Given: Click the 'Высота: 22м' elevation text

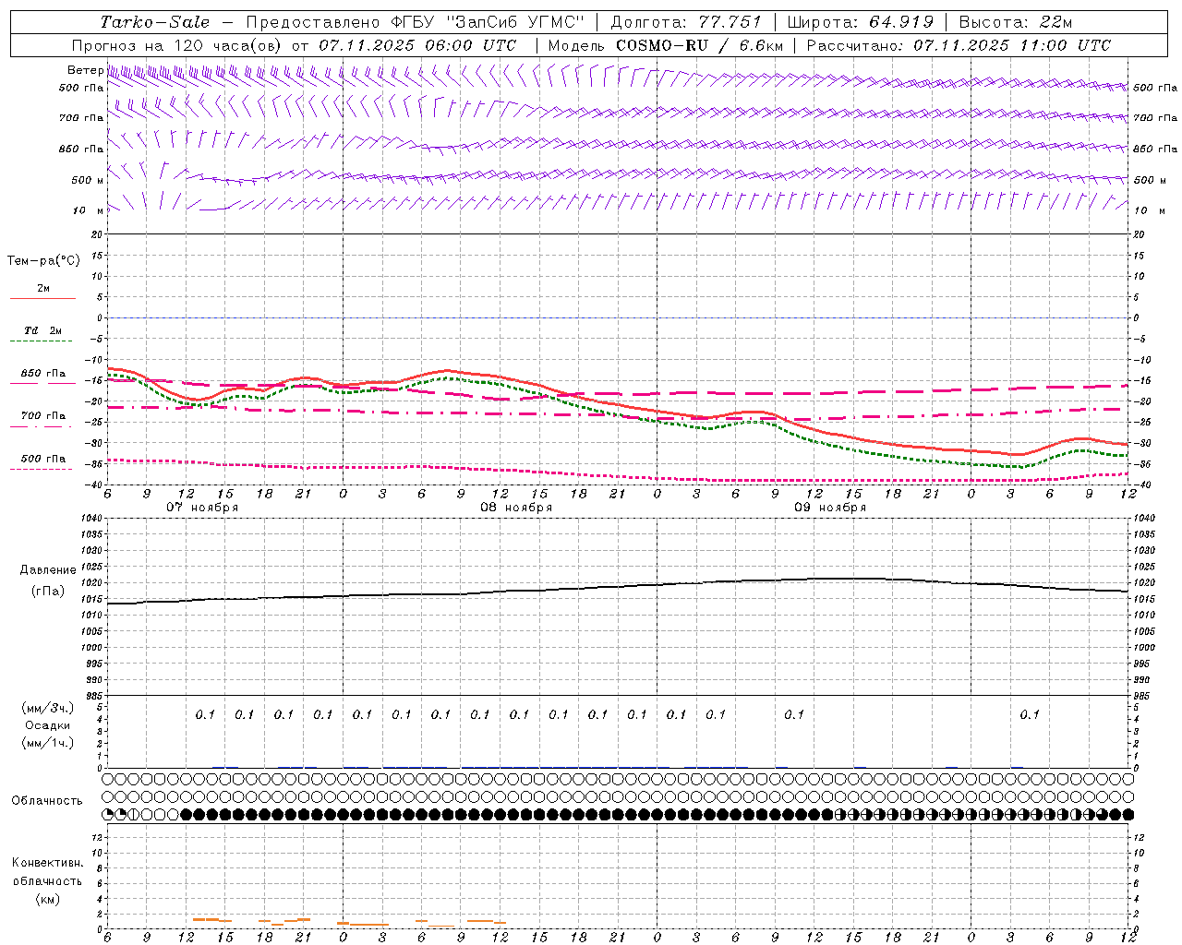Looking at the screenshot, I should pyautogui.click(x=1016, y=22).
